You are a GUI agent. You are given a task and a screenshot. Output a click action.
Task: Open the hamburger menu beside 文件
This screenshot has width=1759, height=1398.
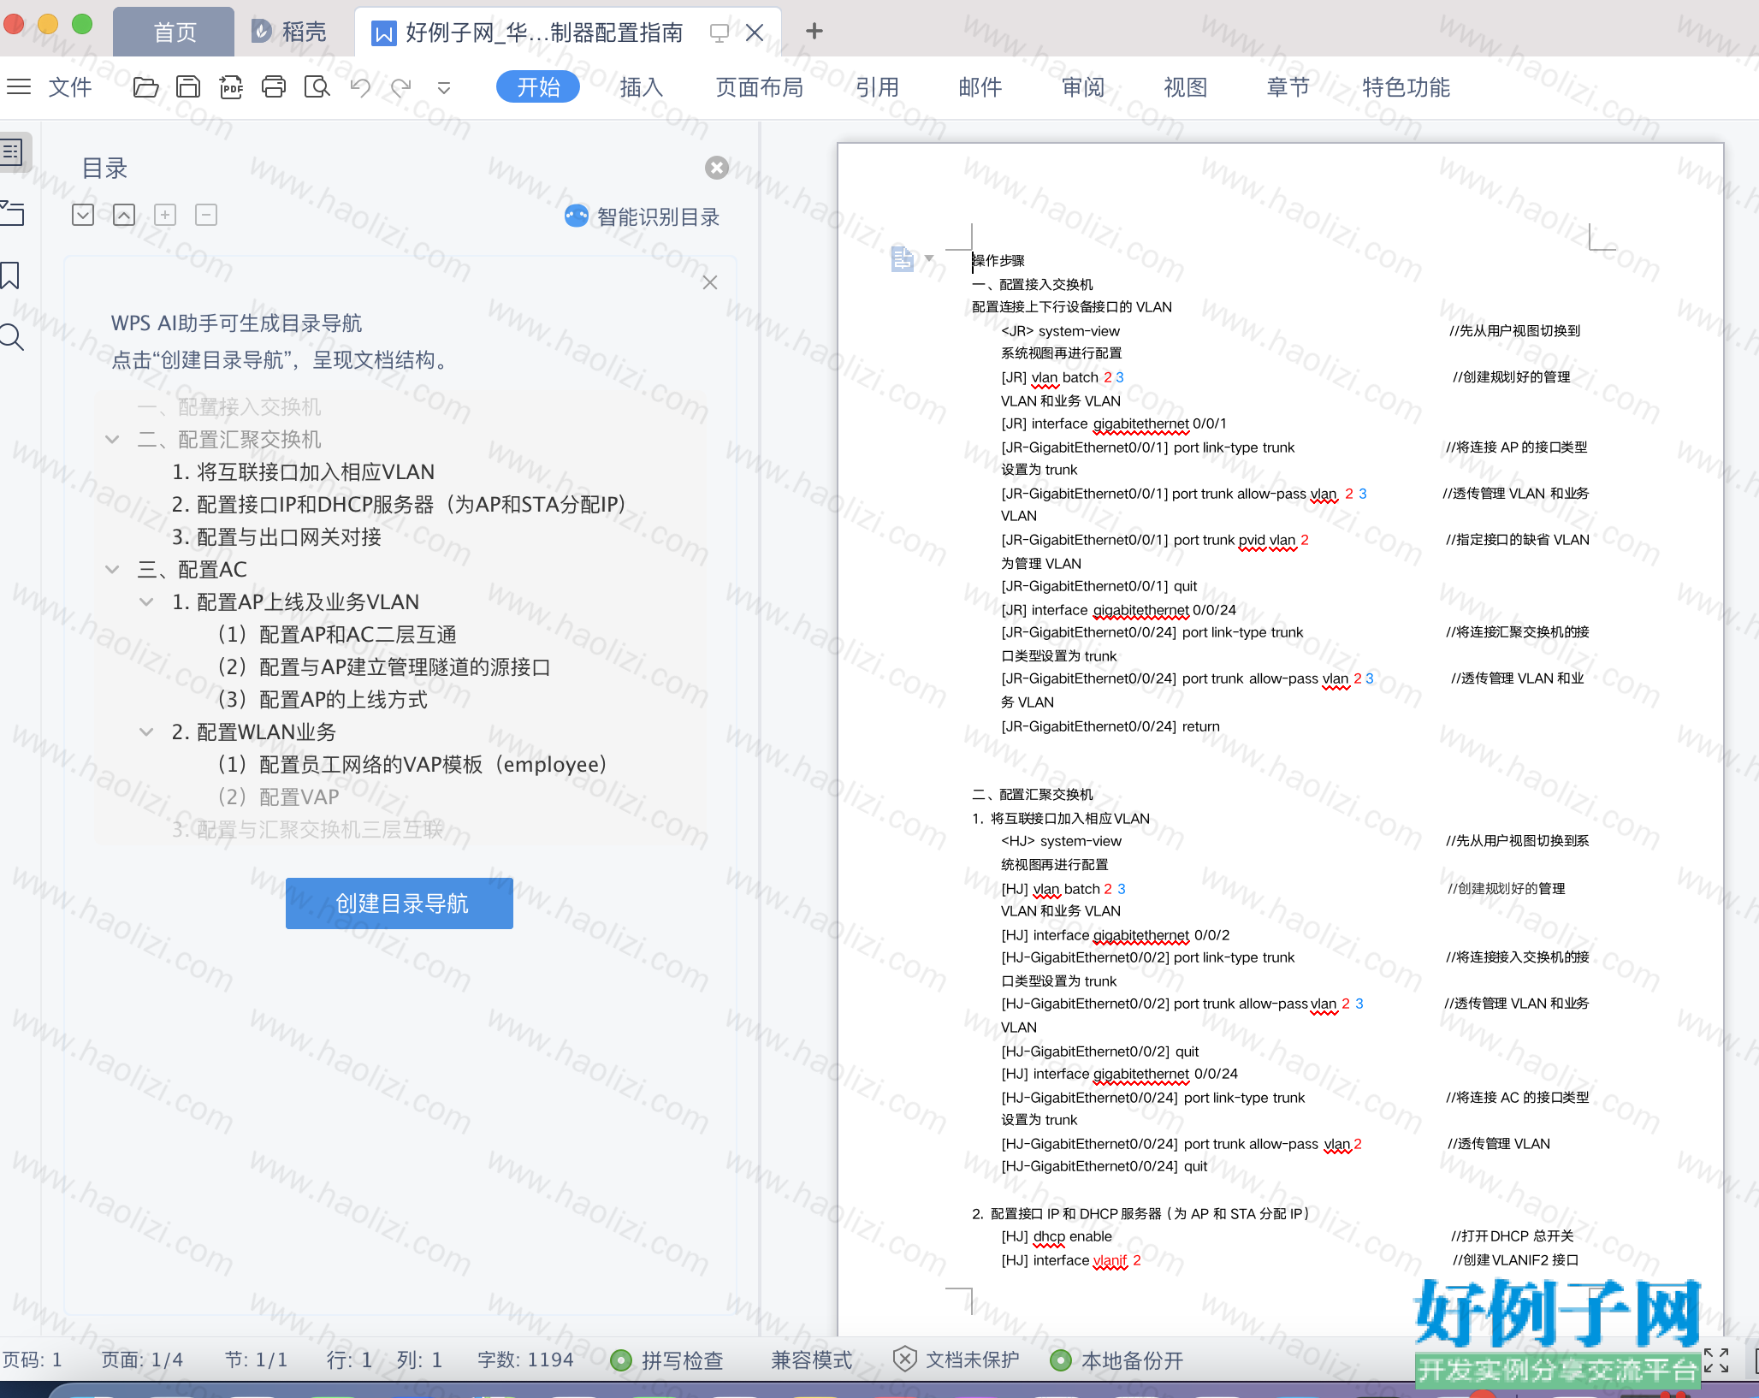[18, 86]
